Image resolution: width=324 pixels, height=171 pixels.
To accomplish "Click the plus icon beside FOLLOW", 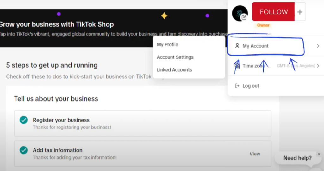I will [x=300, y=12].
